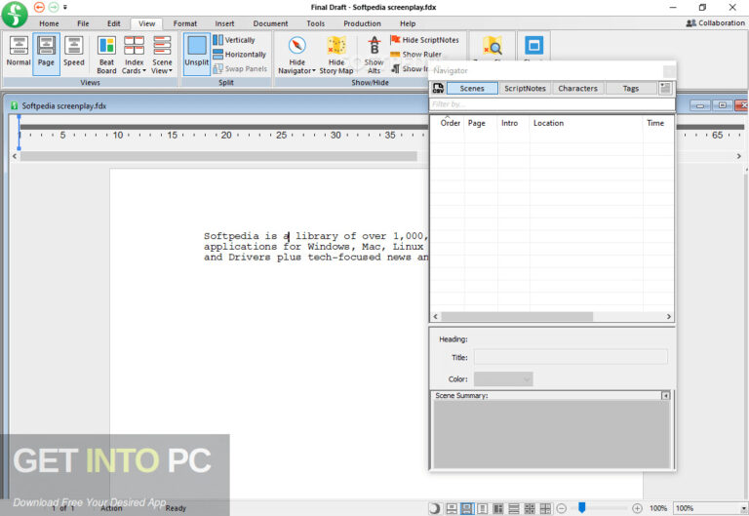The height and width of the screenshot is (516, 749).
Task: Click the Speed view icon in status bar
Action: click(483, 508)
